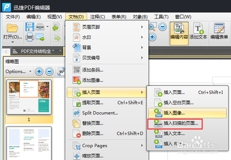Open the 注释(C) menu
This screenshot has width=231, height=160.
click(x=98, y=17)
